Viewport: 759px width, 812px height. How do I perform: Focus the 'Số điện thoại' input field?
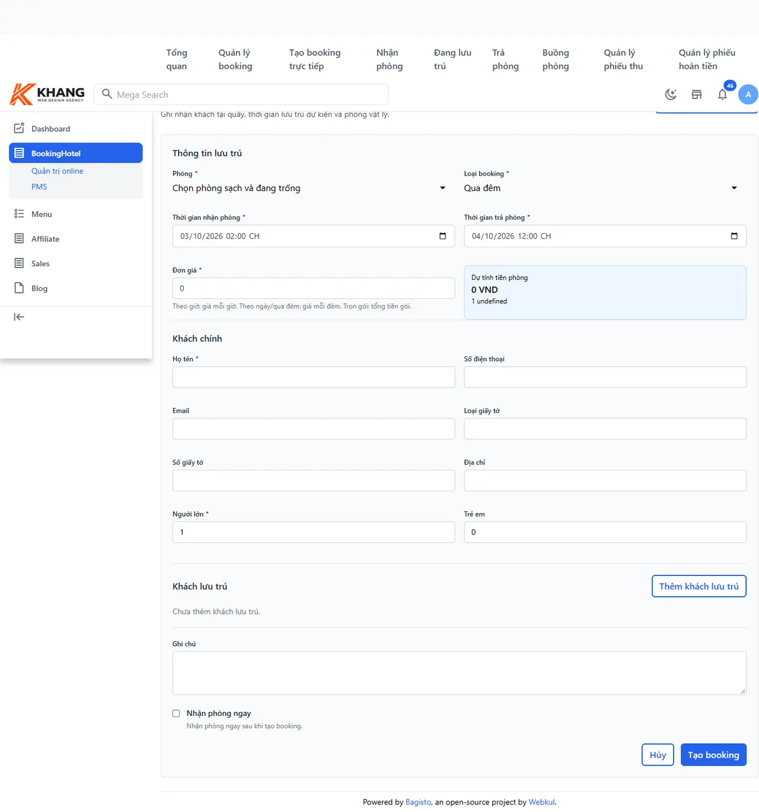pyautogui.click(x=605, y=377)
